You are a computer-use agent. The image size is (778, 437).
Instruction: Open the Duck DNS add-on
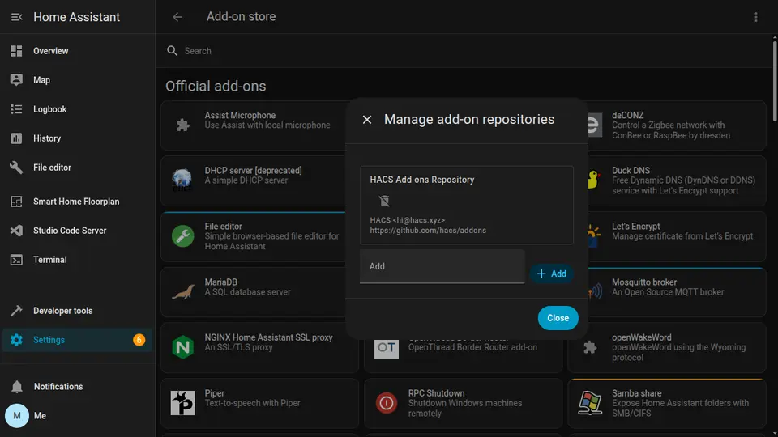point(677,180)
